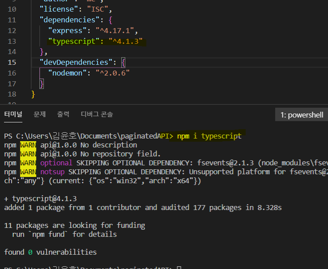
Task: Click the "^2.0.6" version value
Action: 113,73
